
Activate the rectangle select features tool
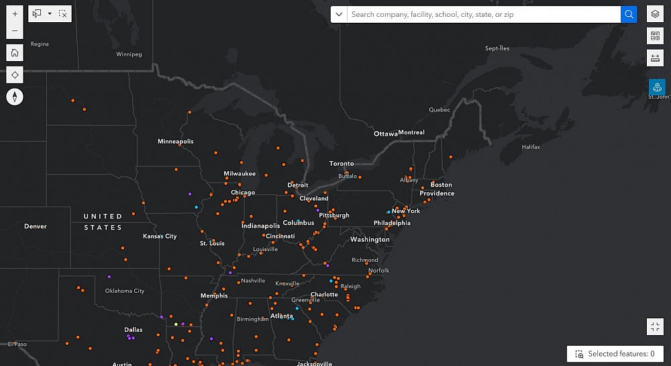tap(37, 13)
